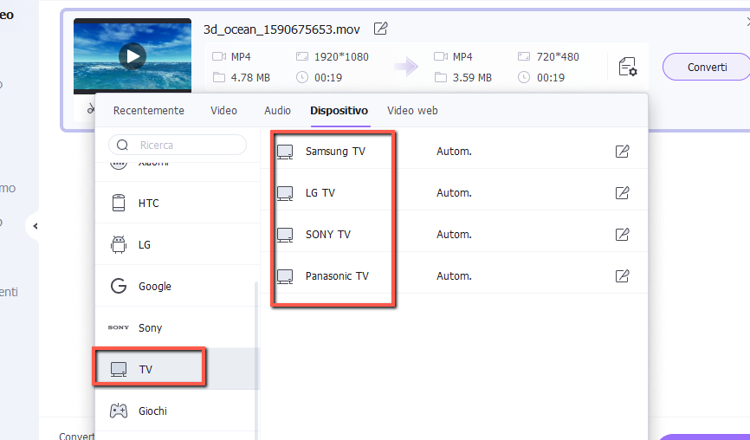Open the Video tab
Viewport: 750px width, 440px height.
[223, 111]
